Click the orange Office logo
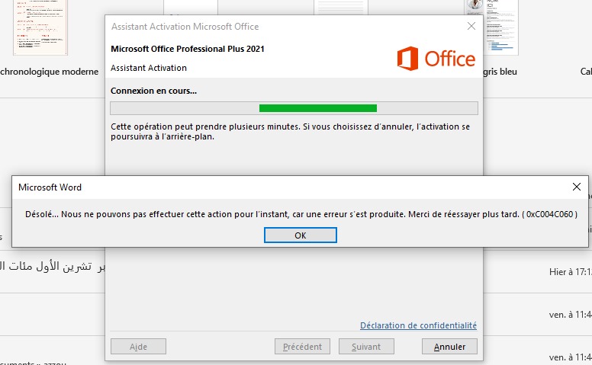This screenshot has height=365, width=592. coord(436,59)
